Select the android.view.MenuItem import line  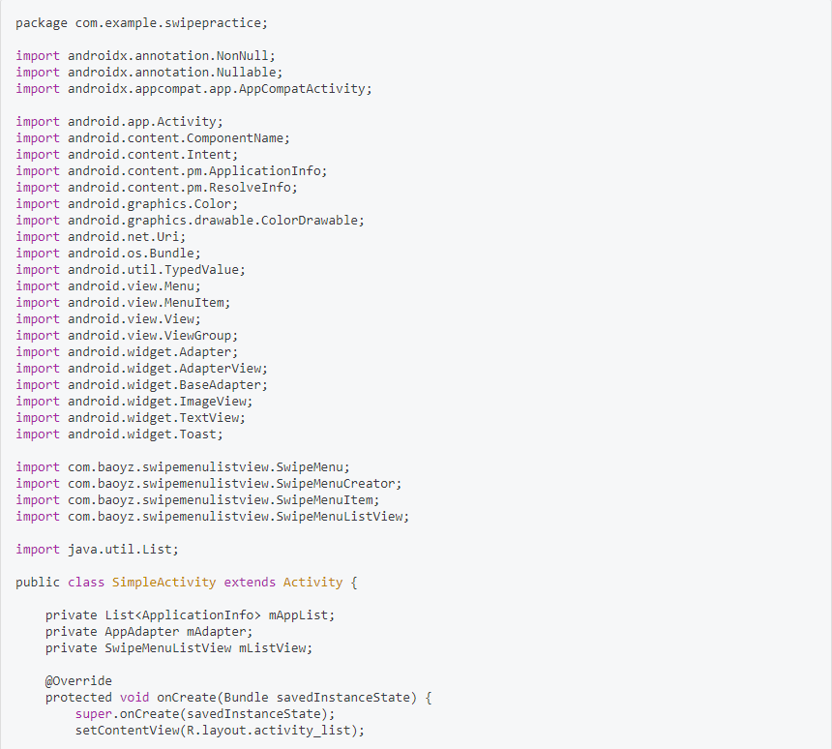[x=123, y=303]
